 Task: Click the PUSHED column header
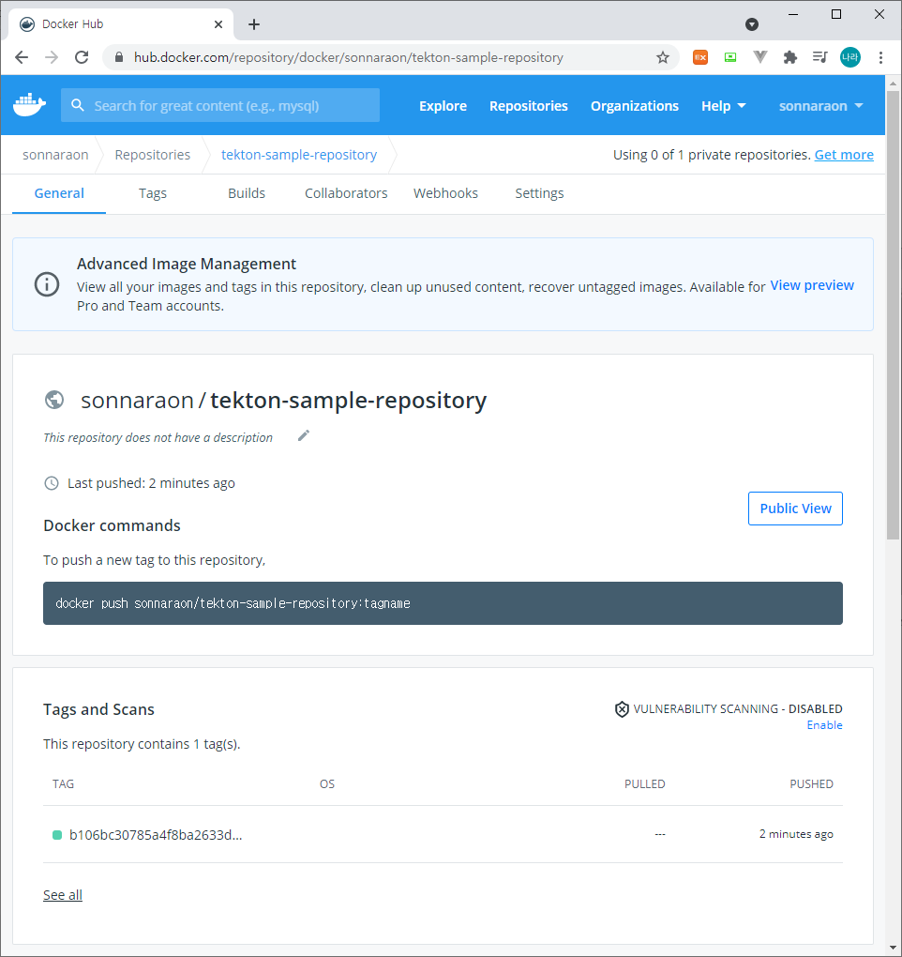811,783
